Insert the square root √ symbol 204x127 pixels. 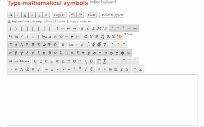(x=86, y=69)
